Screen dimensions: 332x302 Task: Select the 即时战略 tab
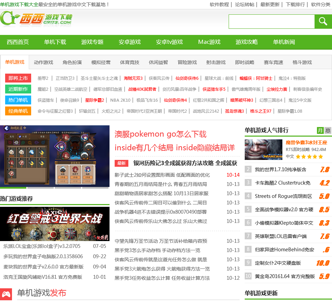pyautogui.click(x=245, y=62)
